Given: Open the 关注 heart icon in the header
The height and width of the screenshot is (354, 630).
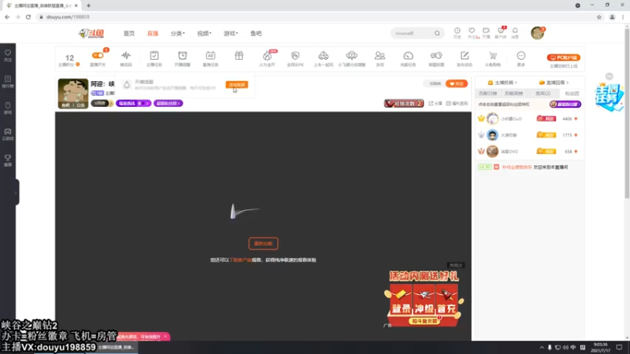Looking at the screenshot, I should click(472, 31).
